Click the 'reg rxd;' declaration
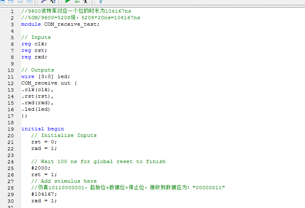This screenshot has height=208, width=305. pyautogui.click(x=34, y=57)
